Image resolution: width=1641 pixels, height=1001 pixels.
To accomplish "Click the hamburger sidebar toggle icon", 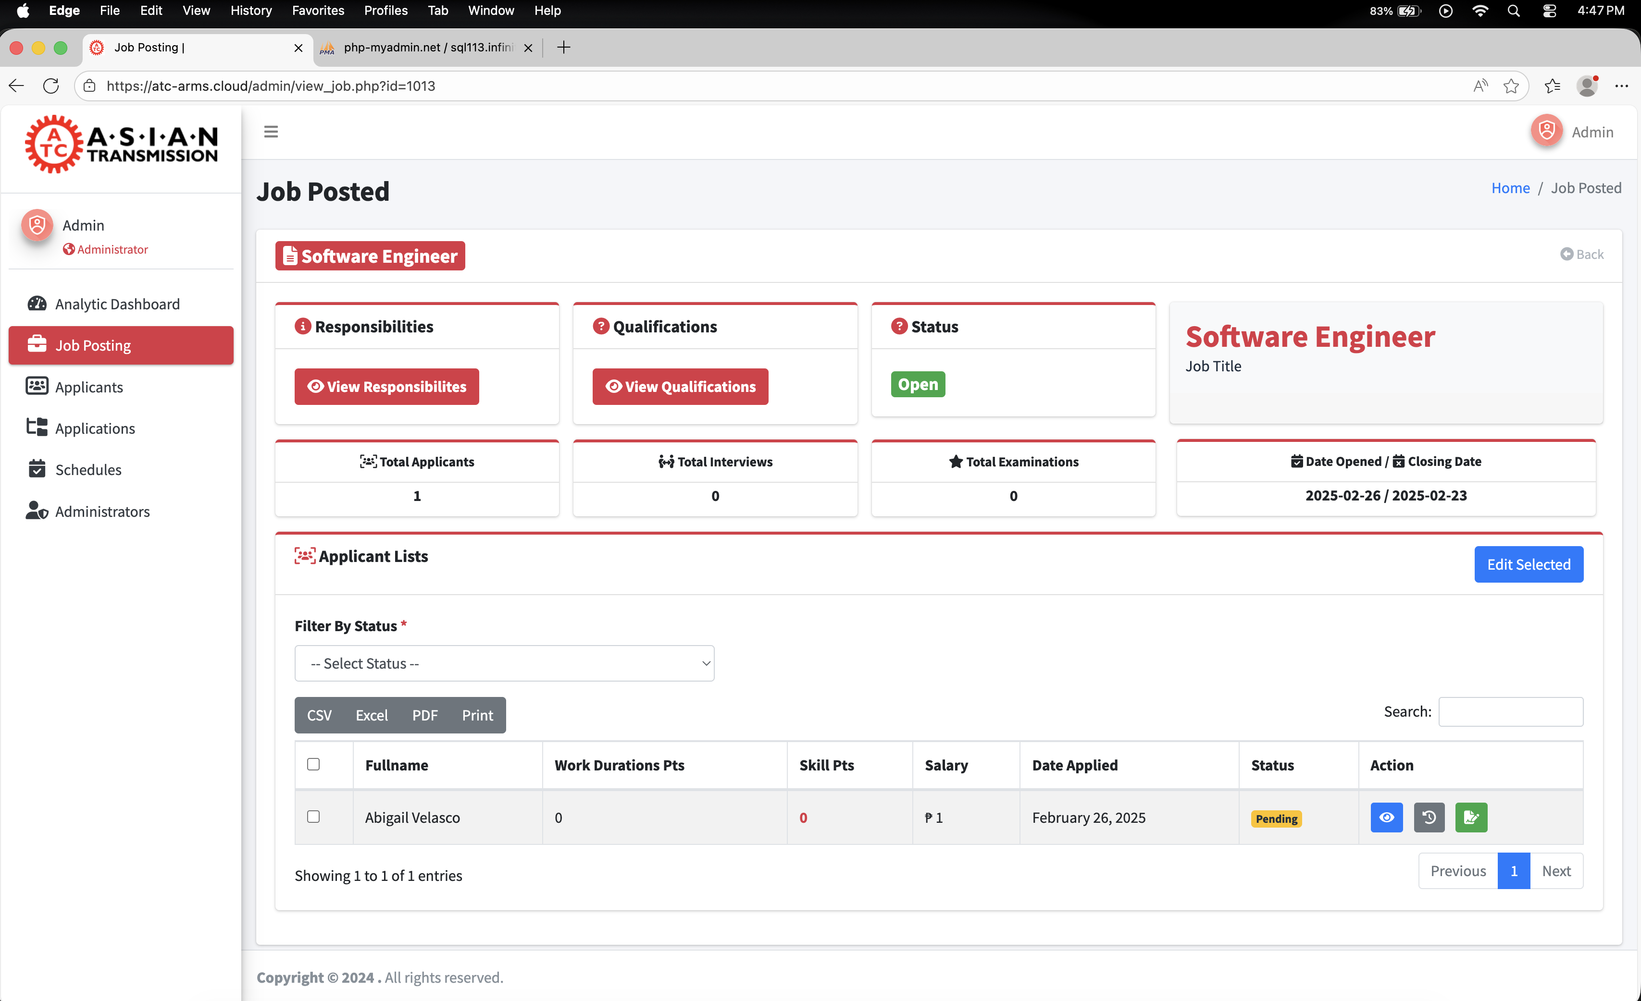I will click(271, 132).
